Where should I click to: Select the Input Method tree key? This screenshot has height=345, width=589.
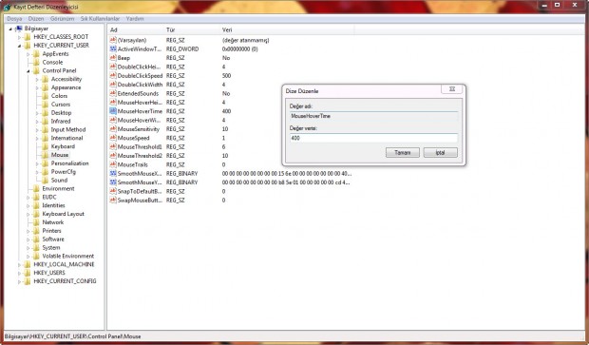point(68,129)
